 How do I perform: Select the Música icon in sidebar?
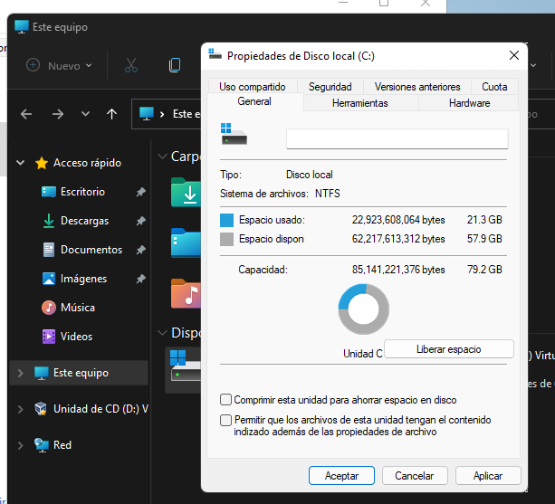[x=49, y=308]
